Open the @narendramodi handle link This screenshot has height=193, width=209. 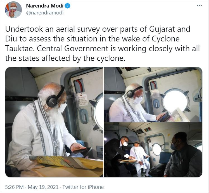point(45,13)
